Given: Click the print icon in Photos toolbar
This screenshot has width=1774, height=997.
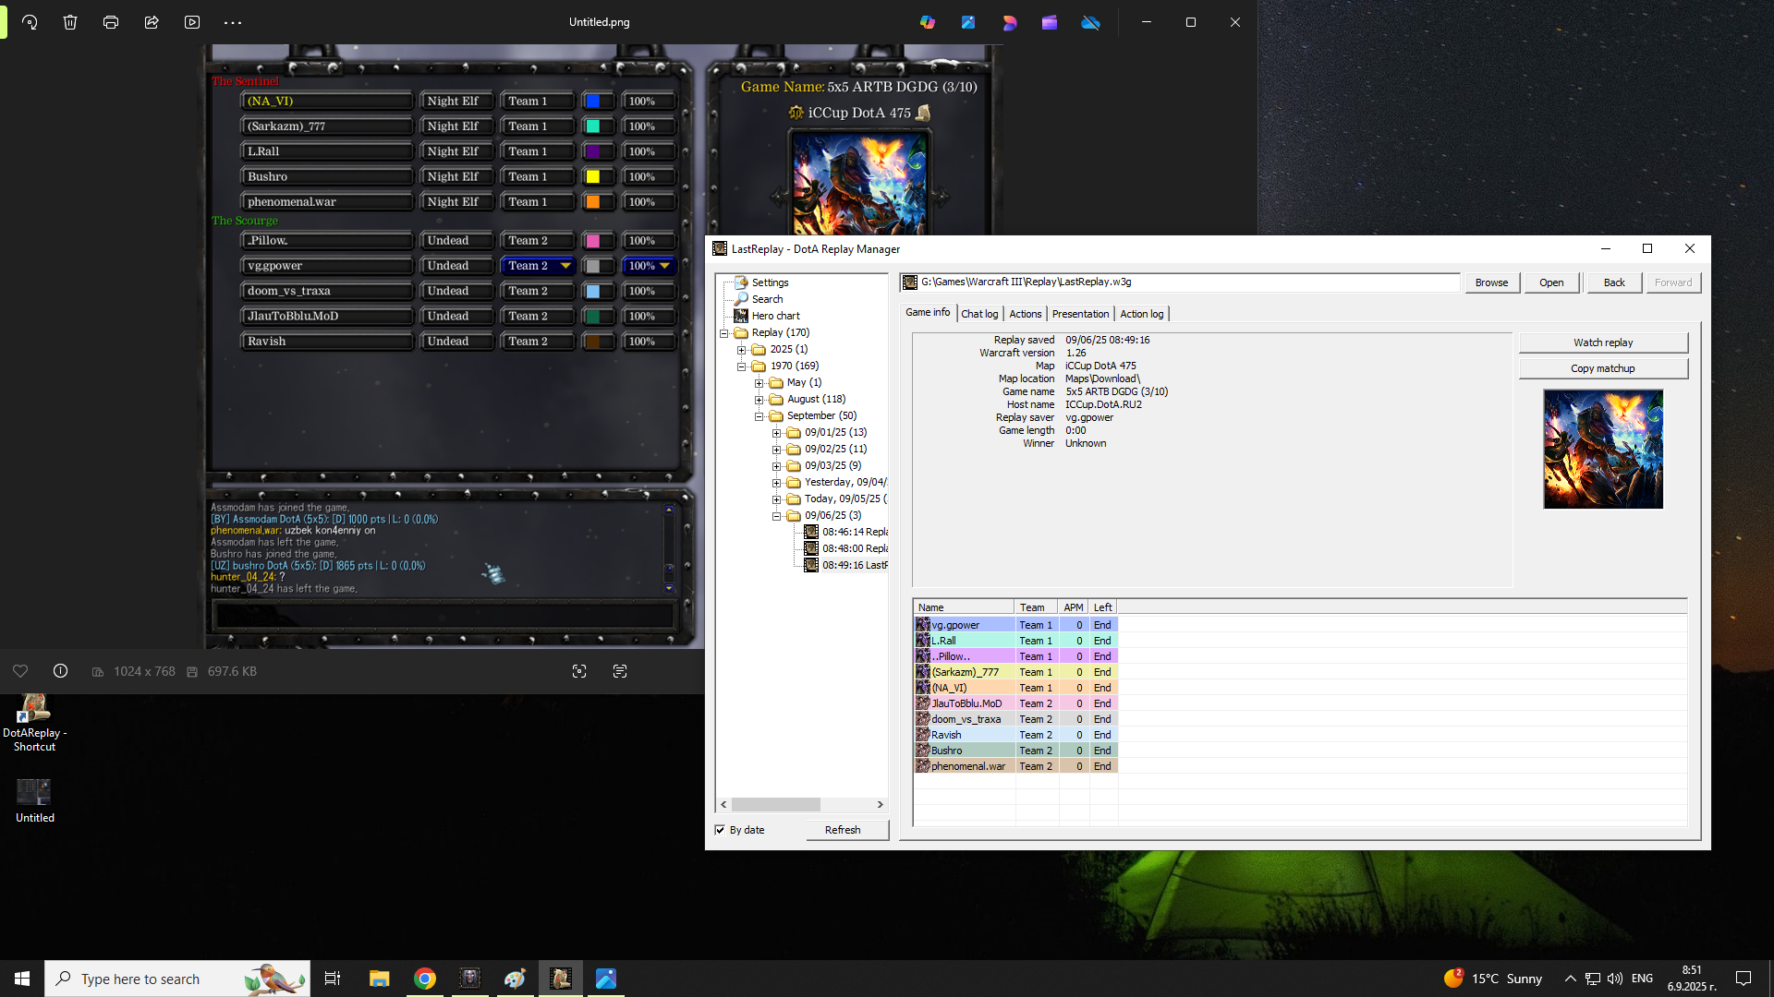Looking at the screenshot, I should coord(111,22).
